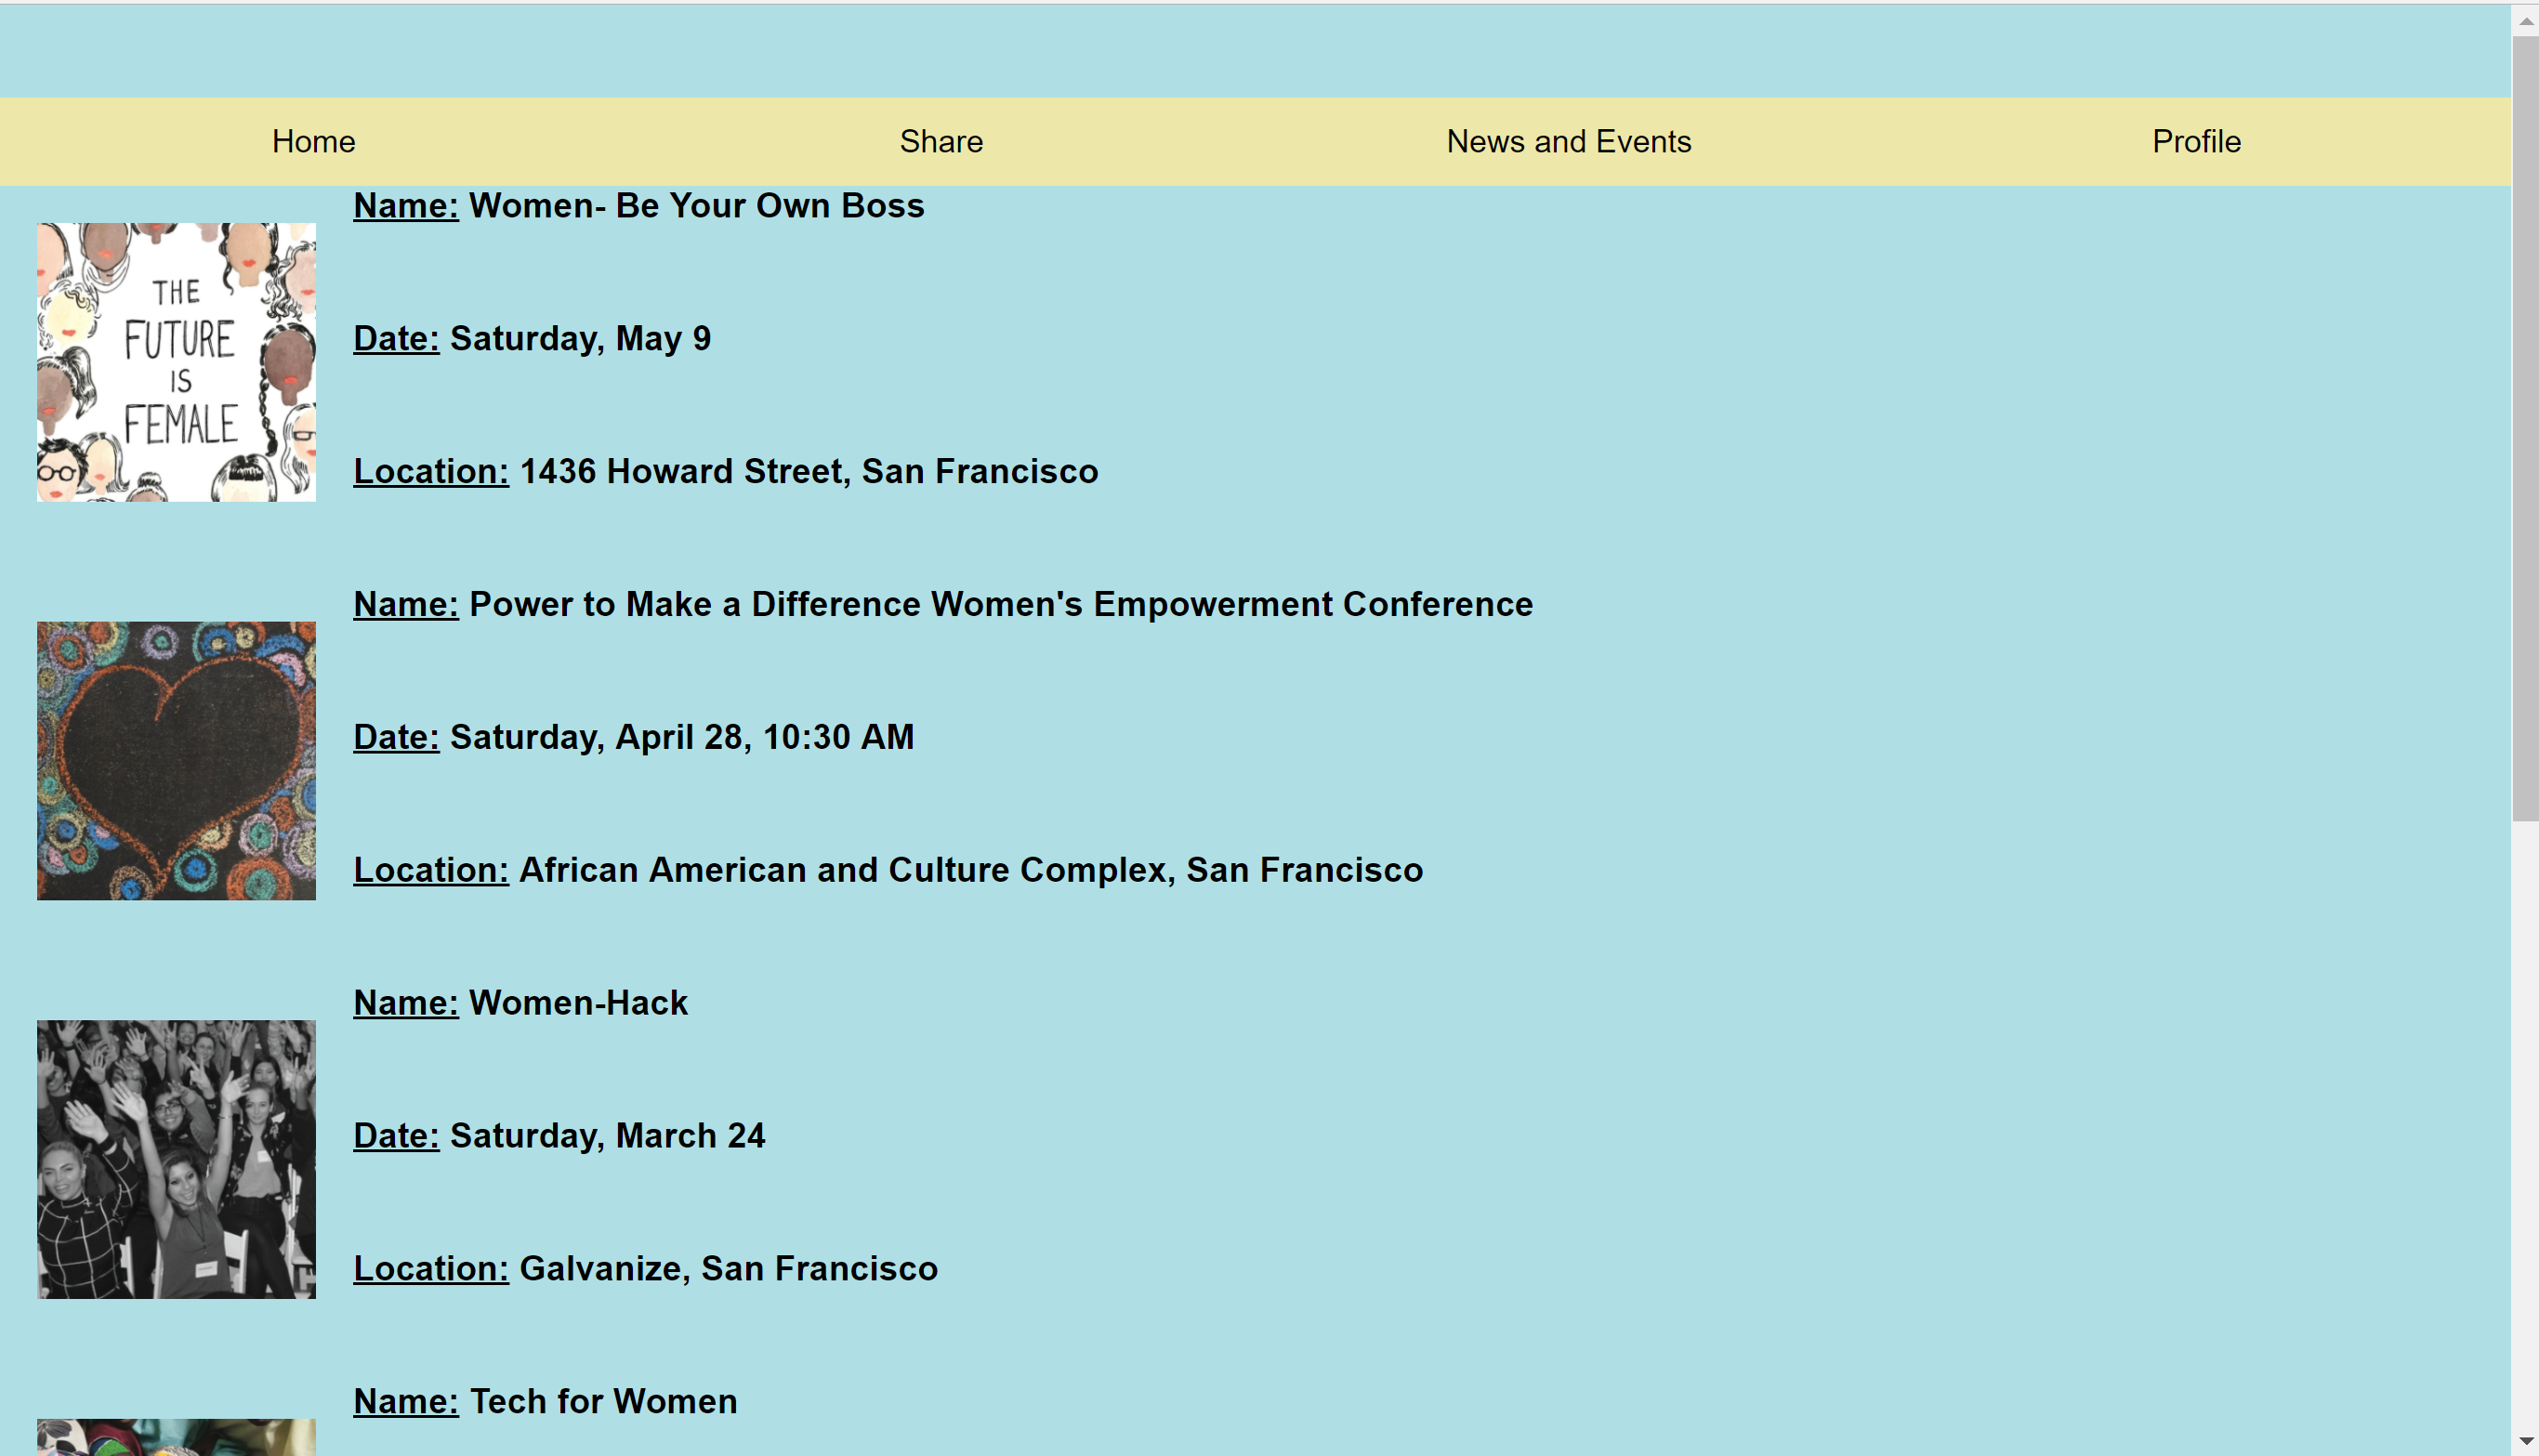Click African American and Culture Complex location
This screenshot has height=1456, width=2539.
click(x=970, y=869)
